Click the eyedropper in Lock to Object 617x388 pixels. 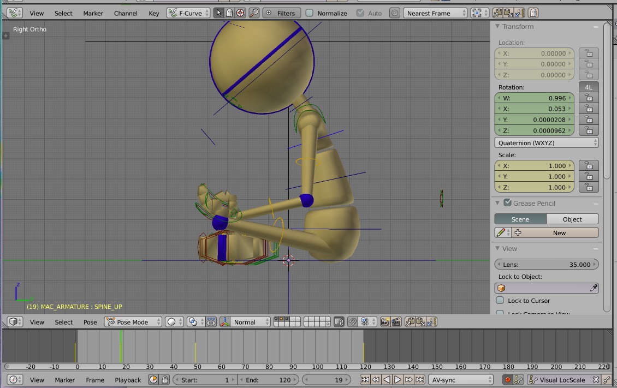[x=594, y=288]
